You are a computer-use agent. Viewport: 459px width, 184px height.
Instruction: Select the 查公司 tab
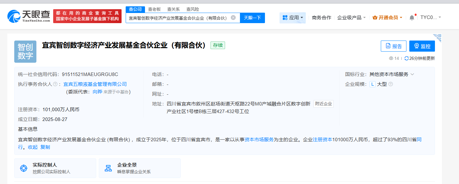[135, 9]
